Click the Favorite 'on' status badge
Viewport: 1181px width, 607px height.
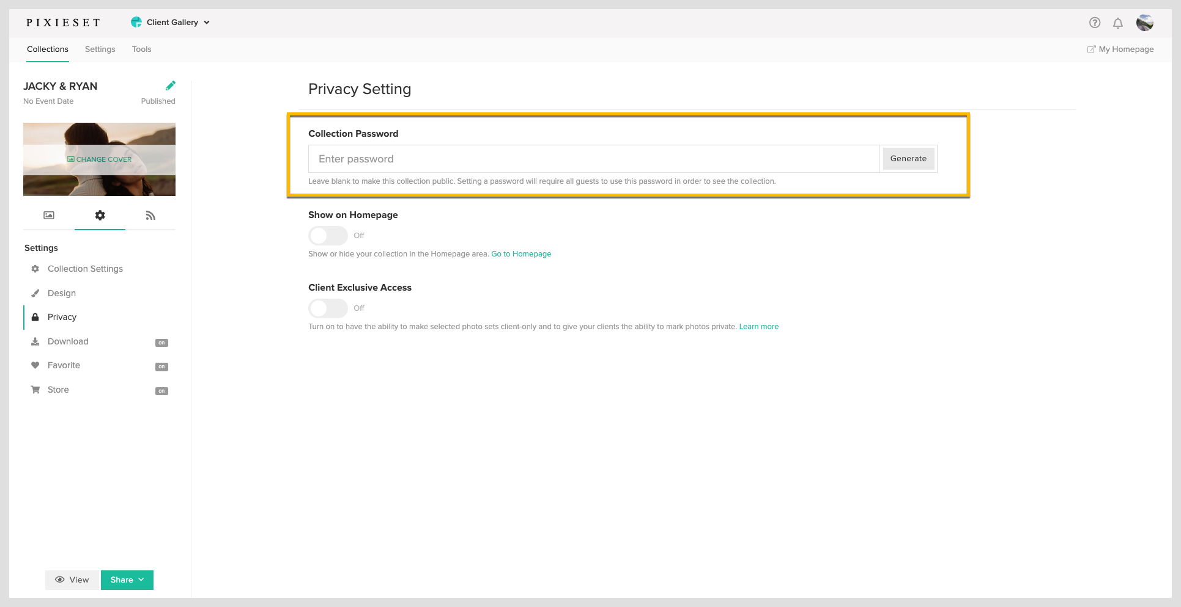(x=161, y=367)
